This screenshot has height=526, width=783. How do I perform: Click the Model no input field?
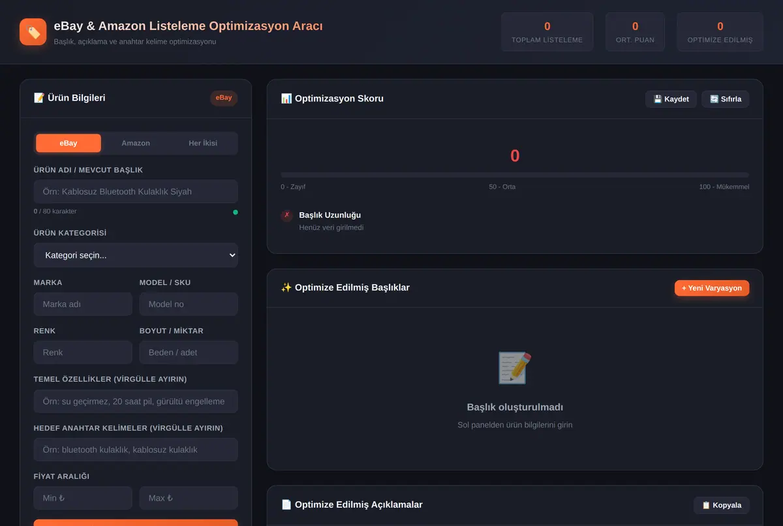point(189,304)
